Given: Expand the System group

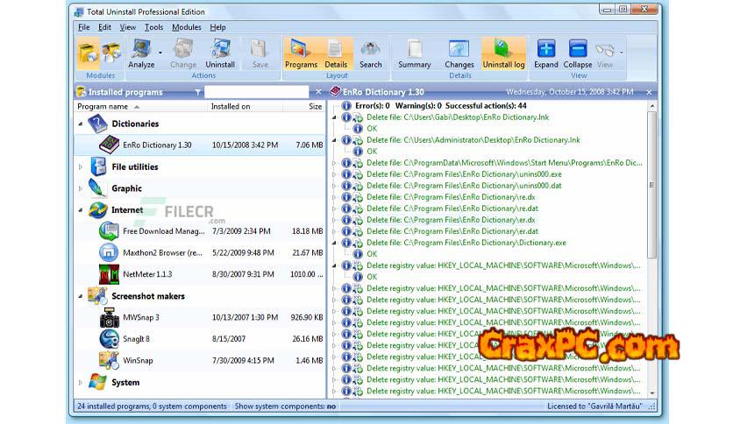Looking at the screenshot, I should coord(81,383).
